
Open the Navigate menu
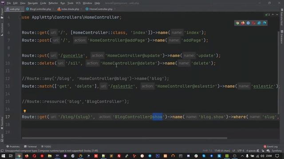click(33, 3)
